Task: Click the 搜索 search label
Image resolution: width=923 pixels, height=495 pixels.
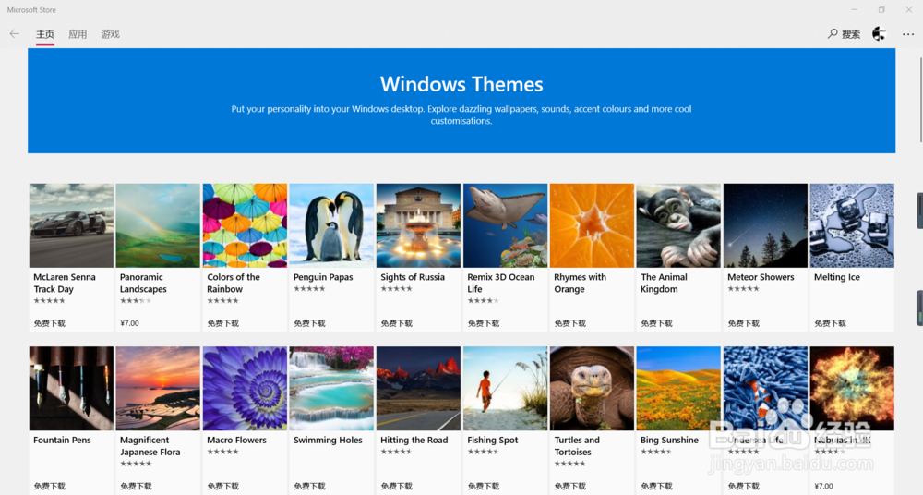Action: point(851,34)
